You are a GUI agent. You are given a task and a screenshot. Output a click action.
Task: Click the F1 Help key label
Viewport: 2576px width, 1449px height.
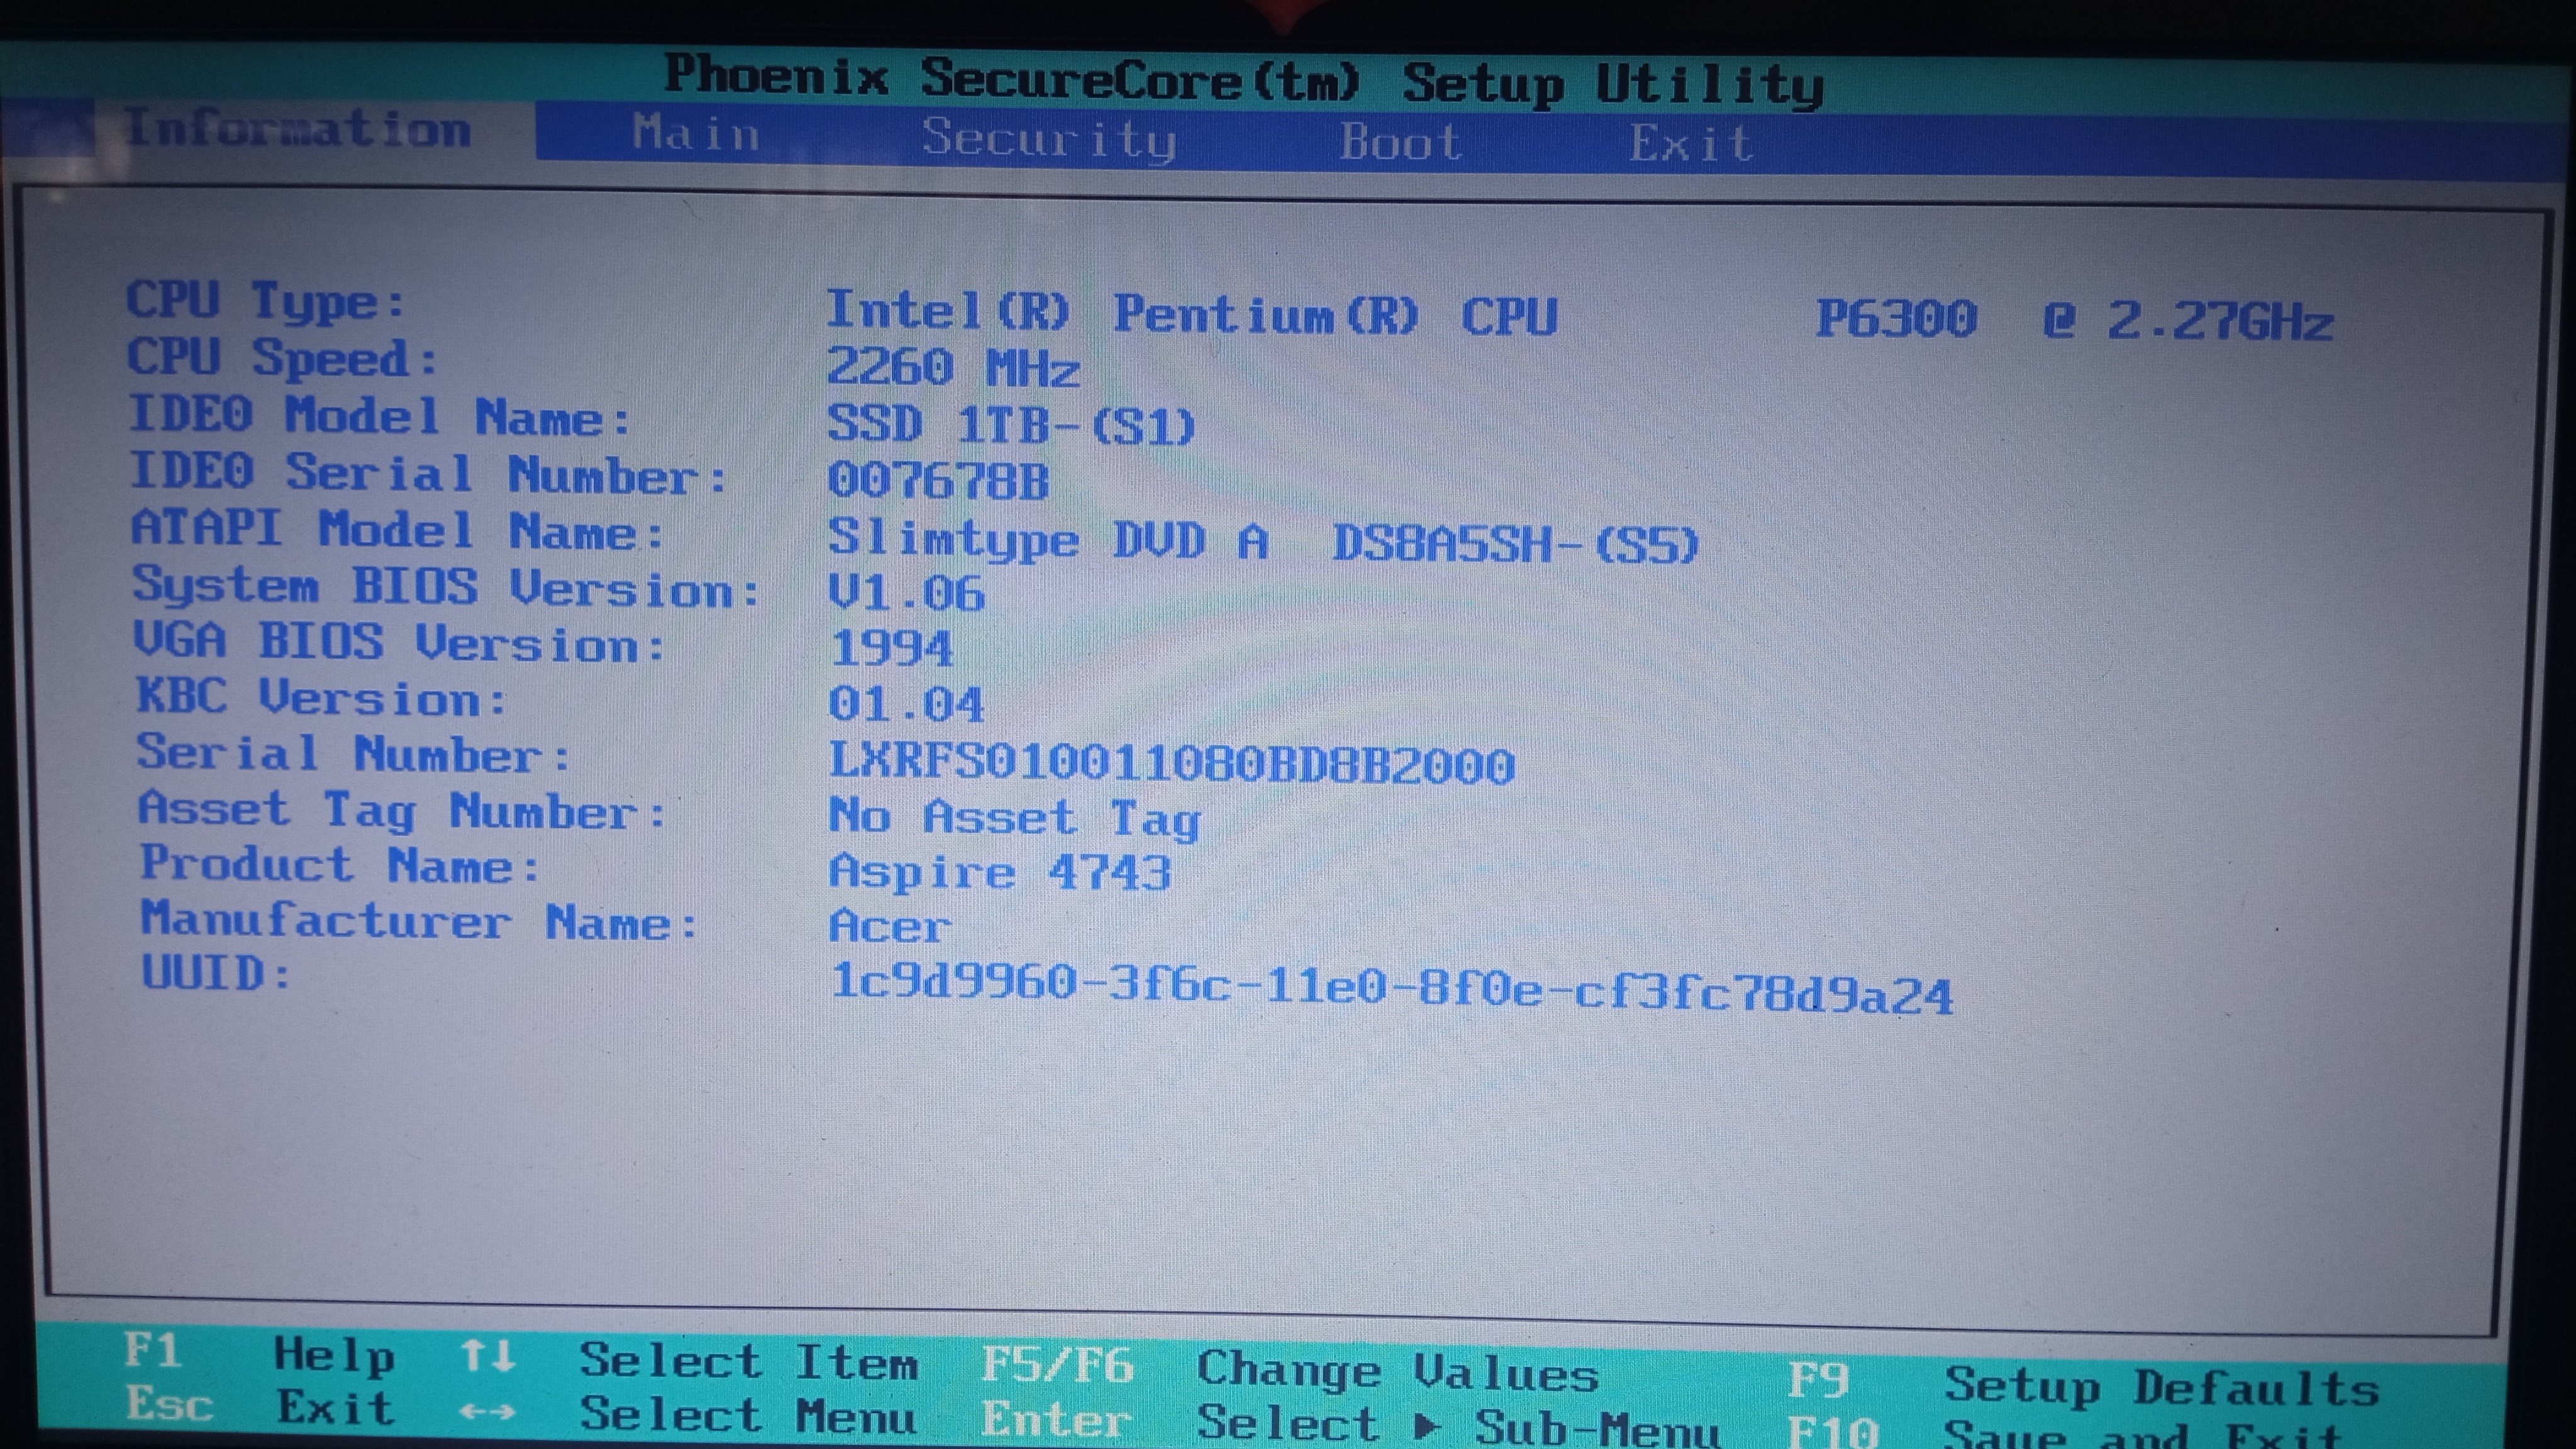pos(153,1351)
